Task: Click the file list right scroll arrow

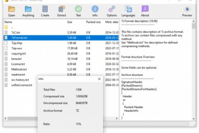Action: click(x=117, y=118)
